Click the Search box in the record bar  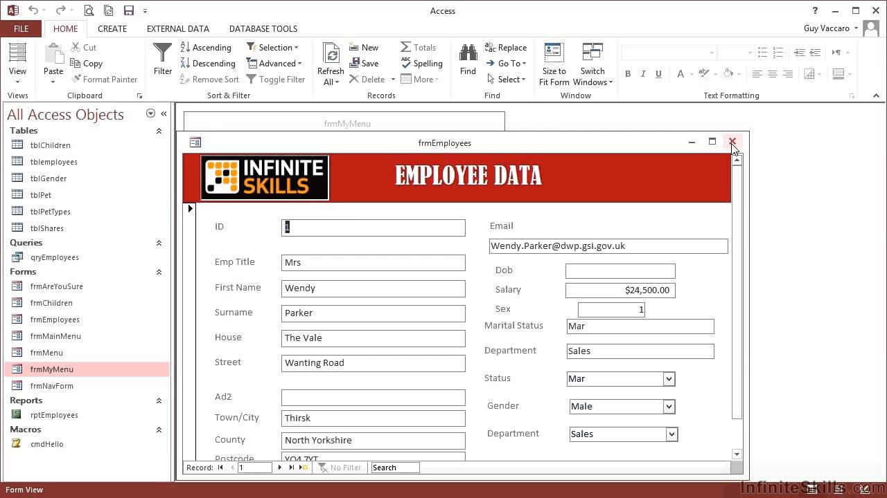[x=396, y=468]
